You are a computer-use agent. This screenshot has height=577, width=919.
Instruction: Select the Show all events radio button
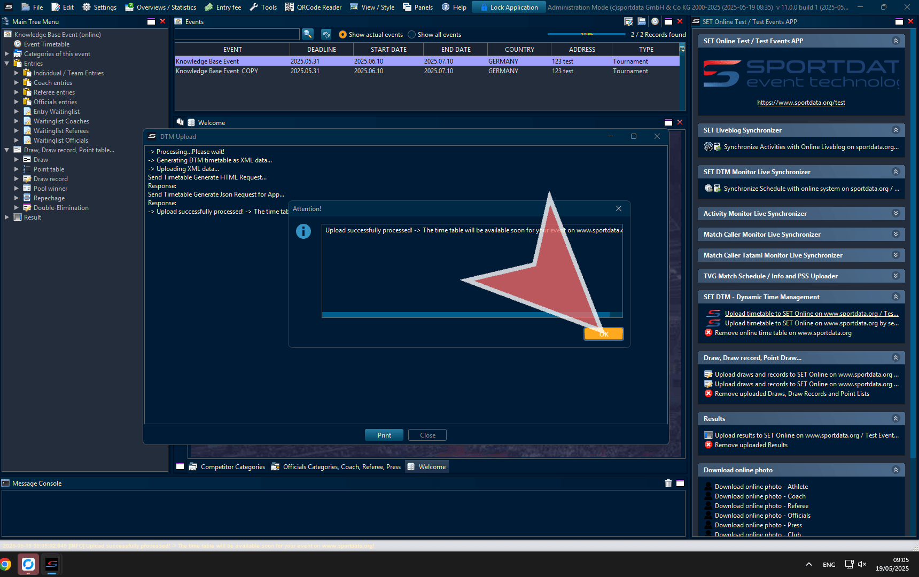tap(411, 35)
